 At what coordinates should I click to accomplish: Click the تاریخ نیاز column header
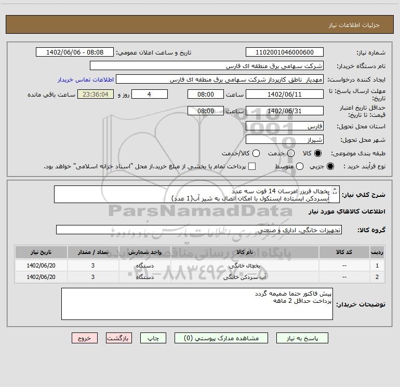(41, 252)
